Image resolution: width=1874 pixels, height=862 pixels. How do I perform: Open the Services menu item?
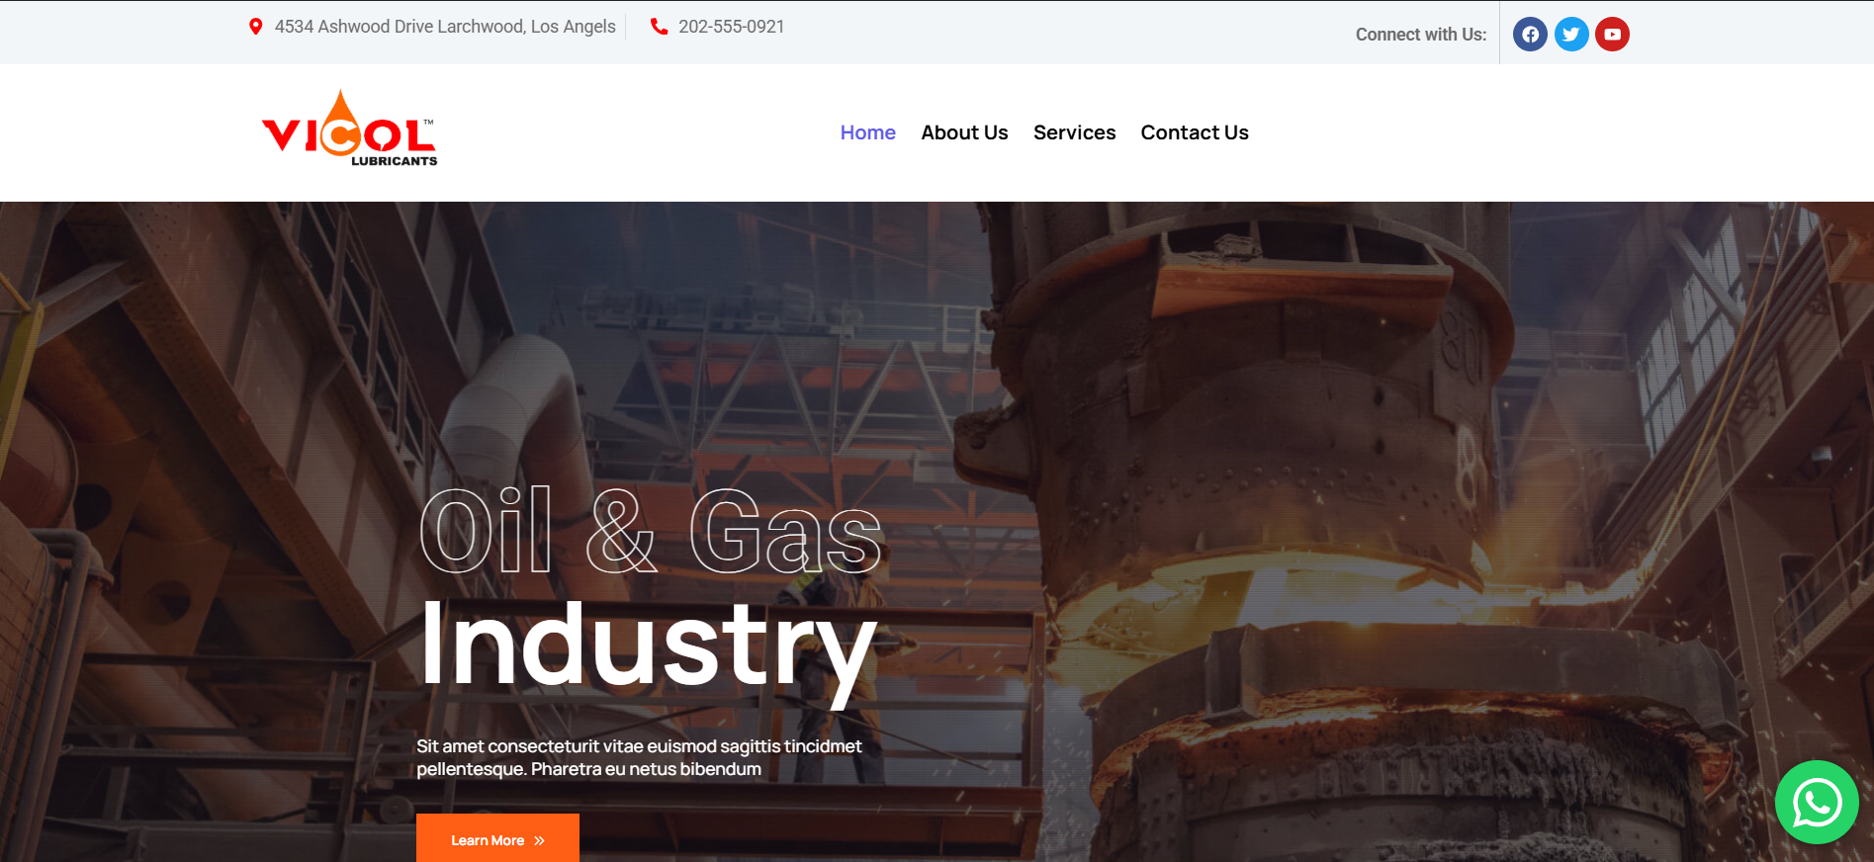(1074, 132)
